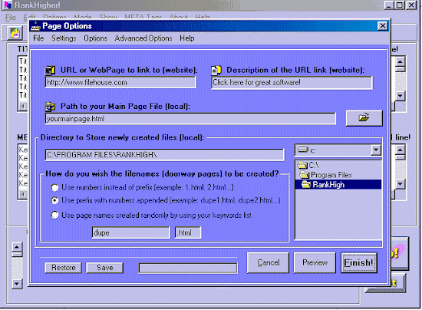Click the RankHigher! title bar icon
Image resolution: width=422 pixels, height=310 pixels.
point(8,5)
